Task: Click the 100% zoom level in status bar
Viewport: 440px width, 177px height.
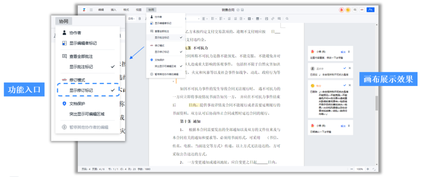Action: tap(360, 169)
